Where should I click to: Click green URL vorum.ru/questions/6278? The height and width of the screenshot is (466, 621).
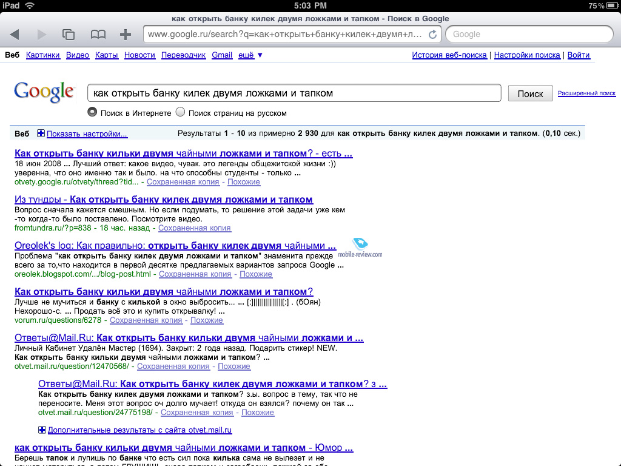coord(58,320)
